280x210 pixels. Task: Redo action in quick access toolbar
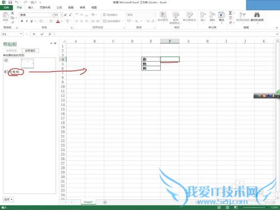pyautogui.click(x=25, y=2)
